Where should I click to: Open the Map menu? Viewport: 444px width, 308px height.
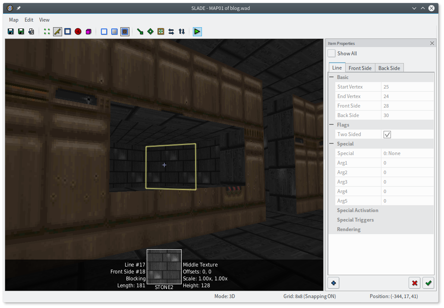[x=14, y=20]
